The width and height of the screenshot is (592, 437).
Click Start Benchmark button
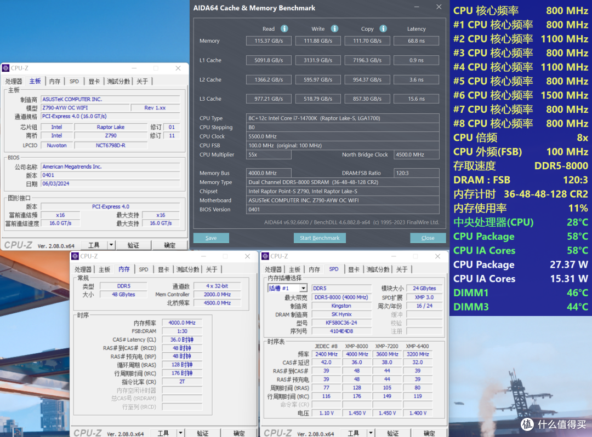coord(320,238)
